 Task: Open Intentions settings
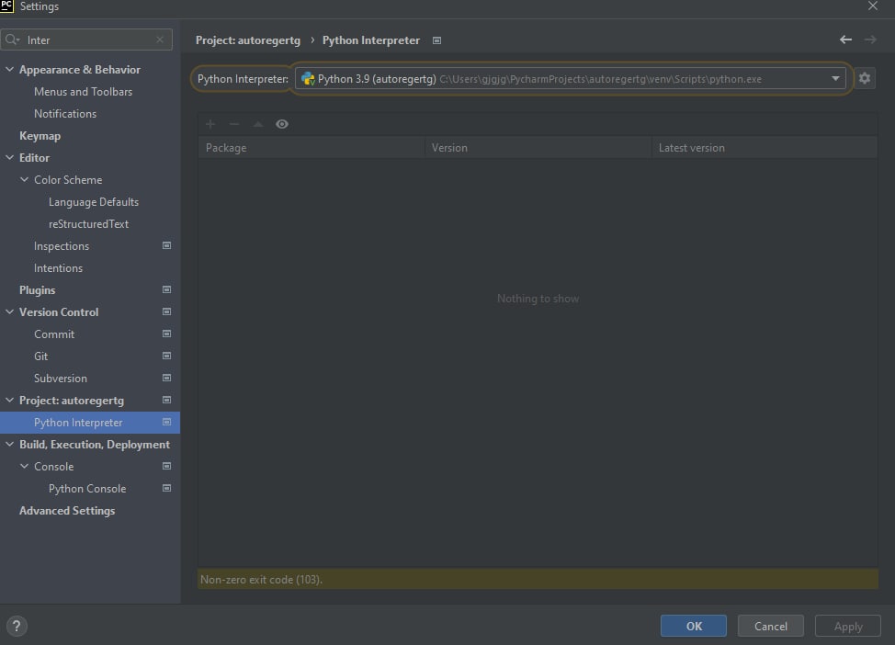point(58,267)
